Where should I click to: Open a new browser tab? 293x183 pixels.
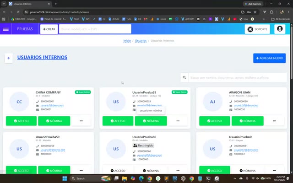click(x=56, y=4)
